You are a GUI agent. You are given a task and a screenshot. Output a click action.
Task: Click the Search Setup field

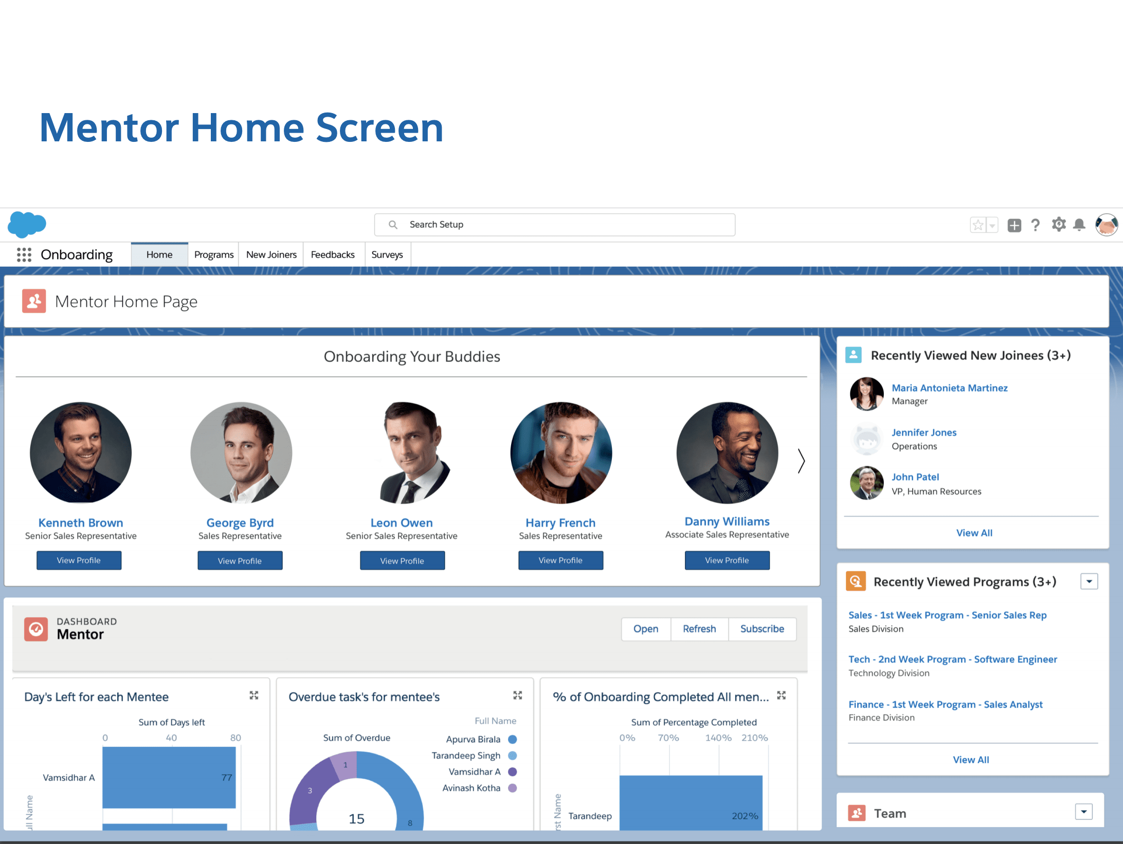pos(554,225)
